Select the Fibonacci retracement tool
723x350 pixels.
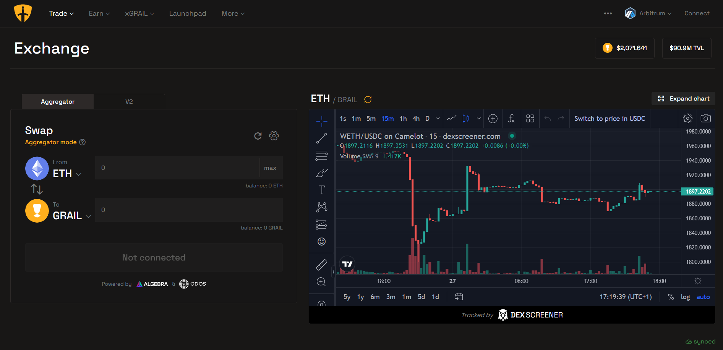click(322, 155)
